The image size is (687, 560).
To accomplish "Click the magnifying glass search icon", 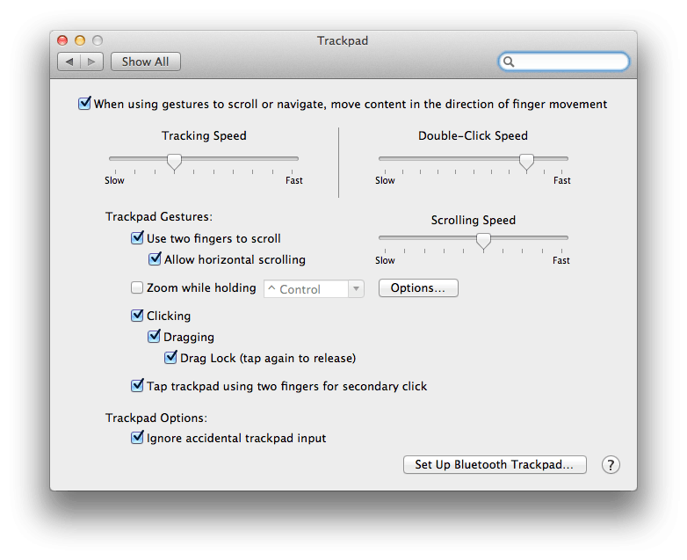I will point(509,62).
